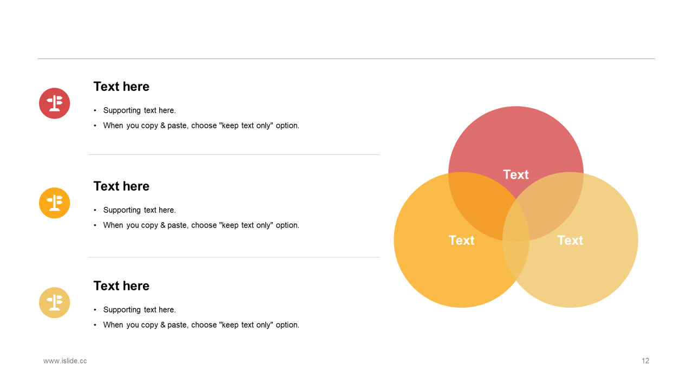
Task: Click the last 'keep text only' bullet line
Action: [x=201, y=325]
